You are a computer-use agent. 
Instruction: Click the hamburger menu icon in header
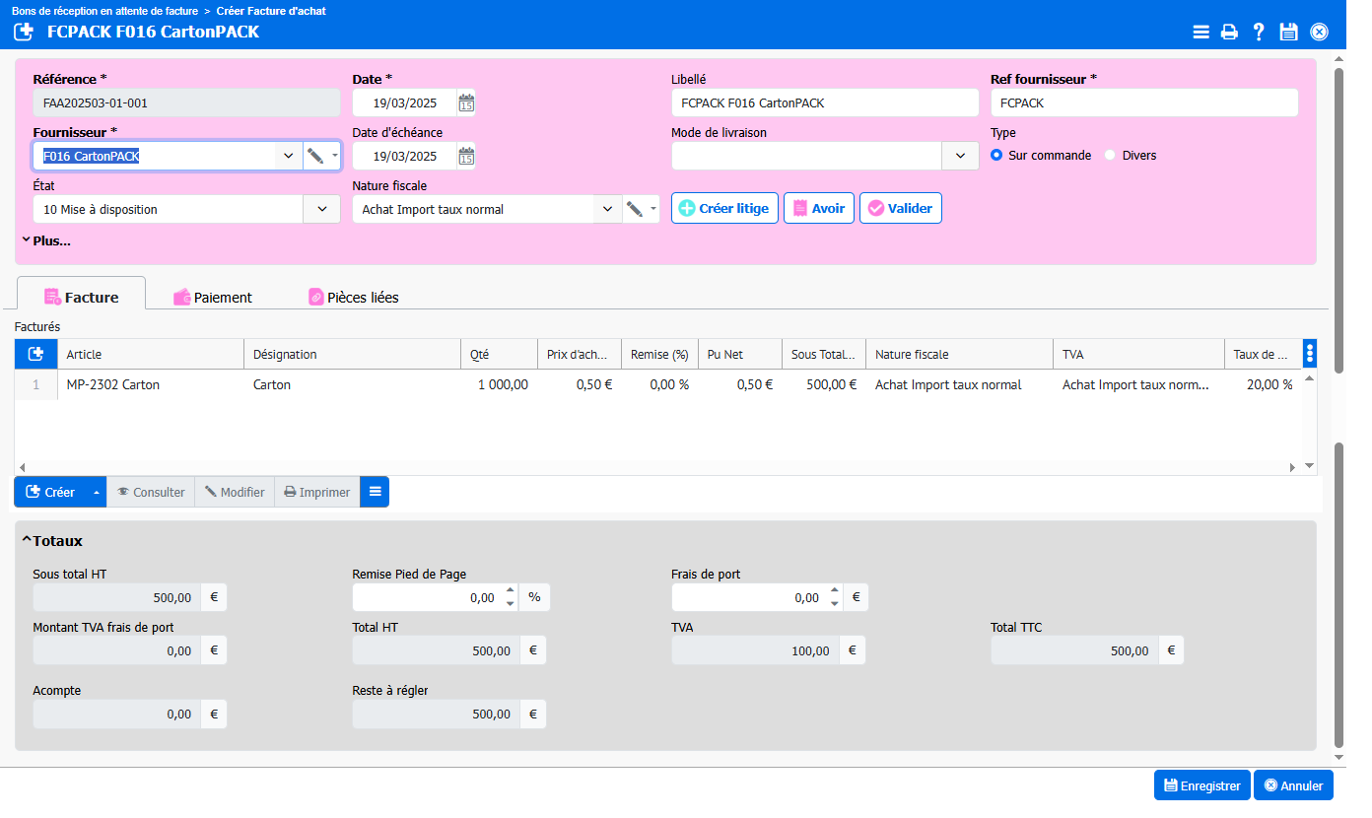[1200, 32]
